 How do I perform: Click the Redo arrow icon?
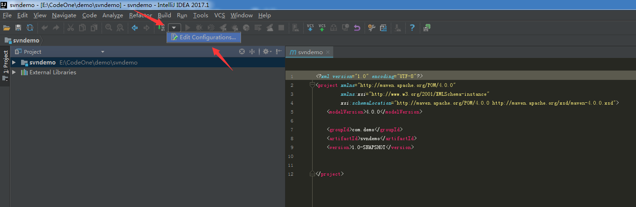tap(56, 28)
